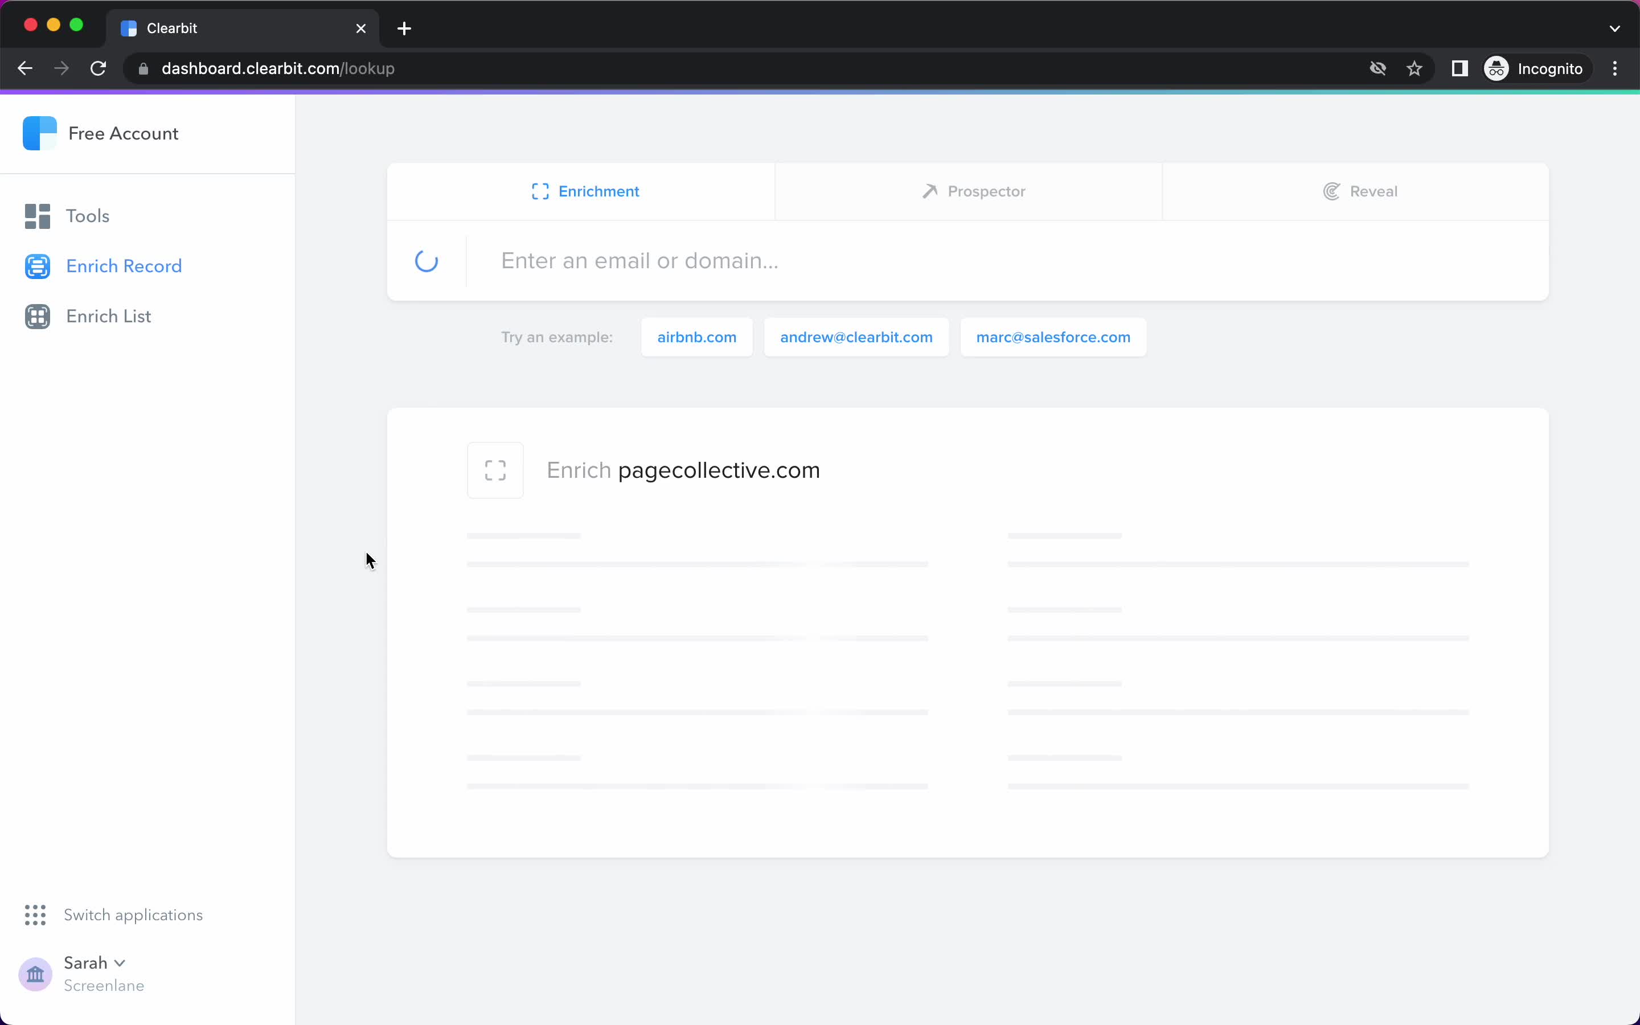Click the browser address bar URL
Image resolution: width=1640 pixels, height=1025 pixels.
[x=278, y=68]
